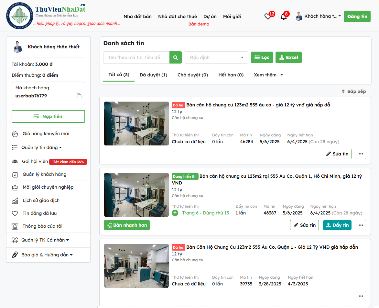Open the Mặc định dropdown
Viewport: 379px width, 308px height.
(x=216, y=57)
